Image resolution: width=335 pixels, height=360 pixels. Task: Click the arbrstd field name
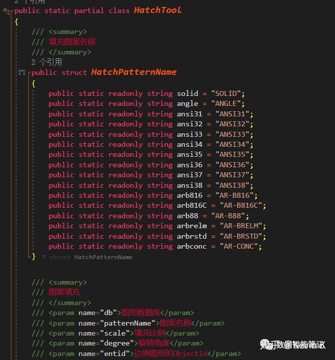pyautogui.click(x=192, y=236)
